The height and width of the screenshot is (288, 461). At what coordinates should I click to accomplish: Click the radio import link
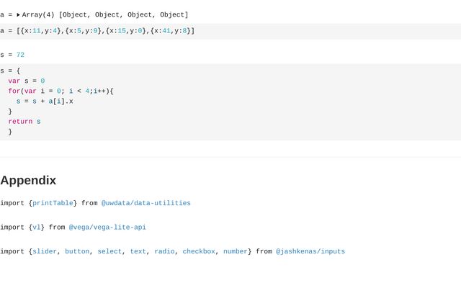tap(164, 251)
